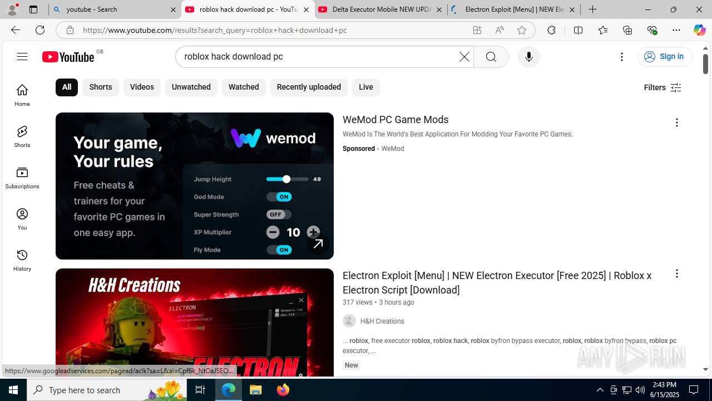Open the YouTube hamburger guide menu
Screen dimensions: 712x401
pyautogui.click(x=22, y=56)
